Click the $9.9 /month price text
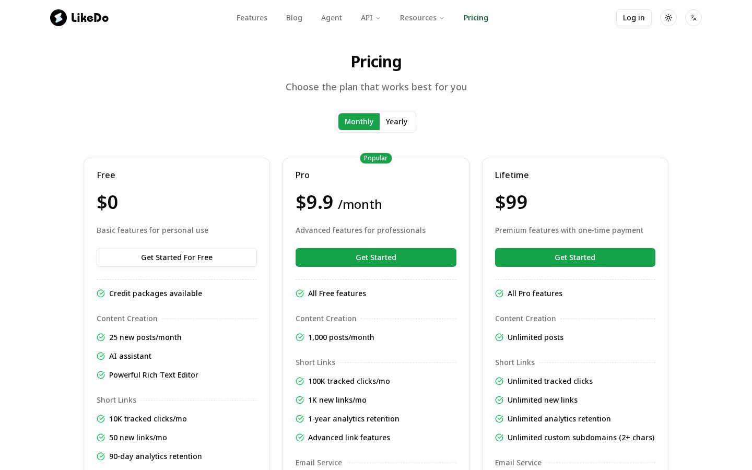This screenshot has width=752, height=470. [x=338, y=203]
